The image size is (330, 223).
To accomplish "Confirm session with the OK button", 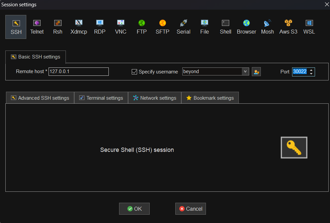I will (134, 209).
